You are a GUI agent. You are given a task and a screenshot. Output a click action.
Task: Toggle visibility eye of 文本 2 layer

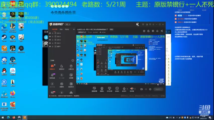coord(50,40)
